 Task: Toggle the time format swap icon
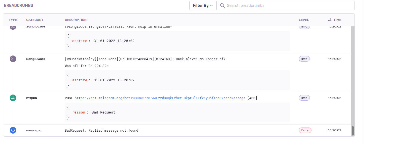[330, 20]
